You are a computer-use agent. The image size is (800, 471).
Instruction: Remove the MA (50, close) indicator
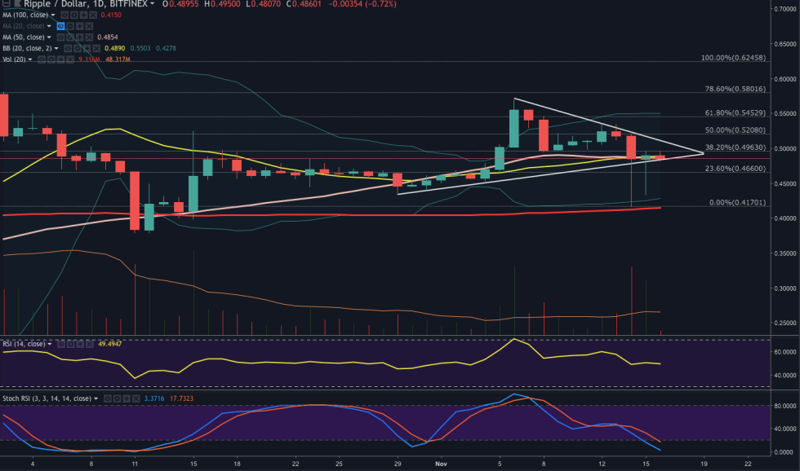coord(90,37)
